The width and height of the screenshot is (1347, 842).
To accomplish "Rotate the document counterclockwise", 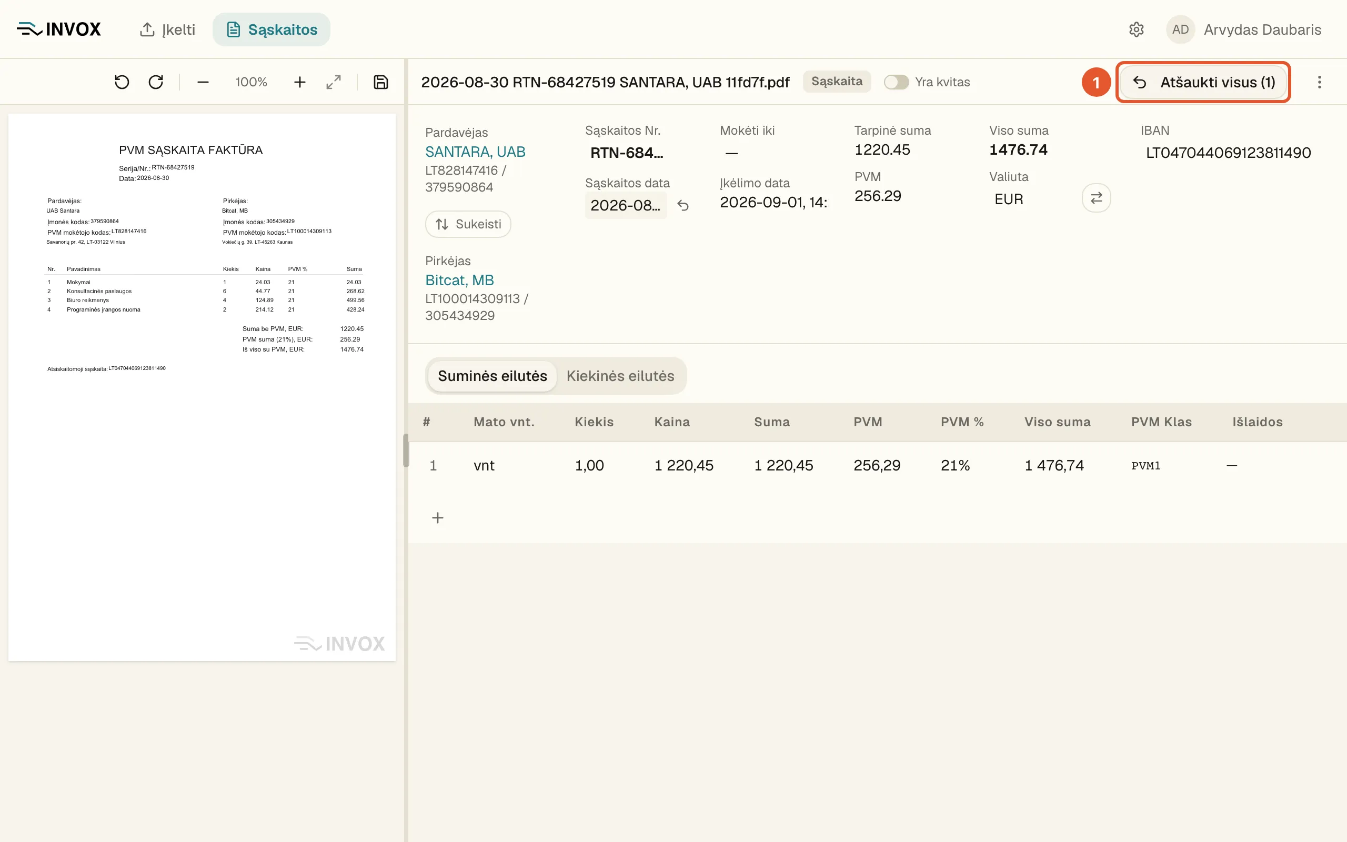I will point(122,83).
